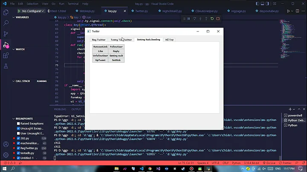Open editor More Actions menu
Viewport: 307px width, 172px height.
click(x=303, y=11)
